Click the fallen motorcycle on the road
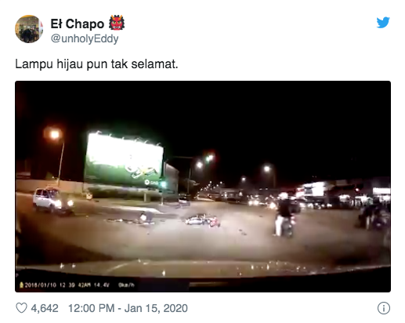405x323 pixels. (203, 220)
